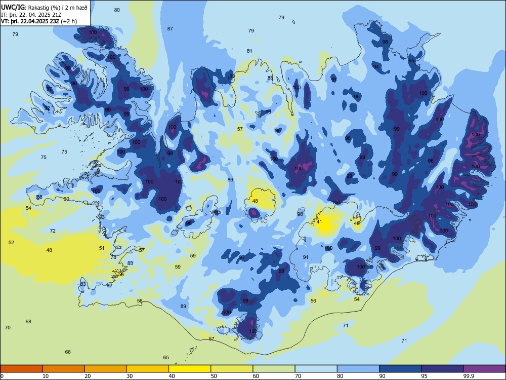Click the humidity value '68' on the map
Viewport: 506px width, 380px height.
(28, 322)
